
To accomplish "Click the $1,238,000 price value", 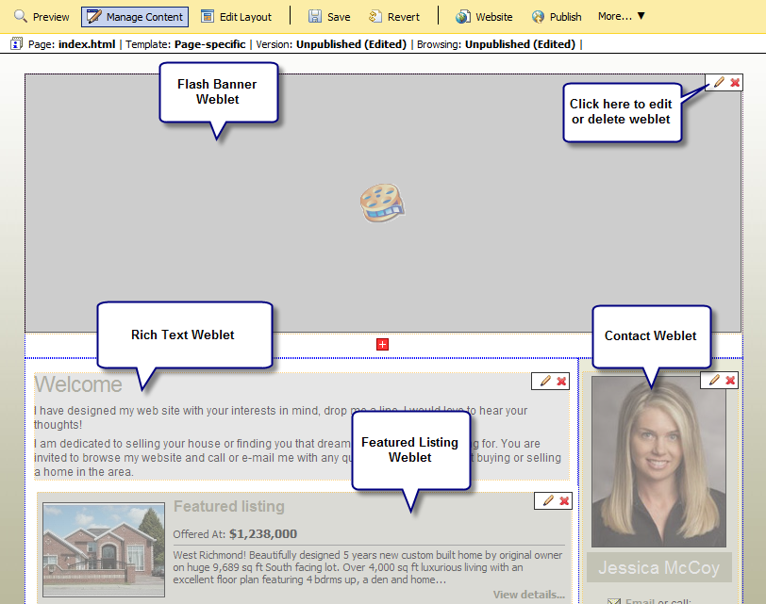I will 263,533.
